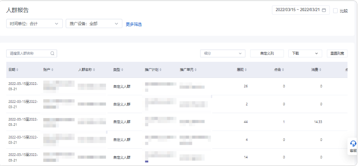
Task: Click the 点击 value 1
Action: click(x=284, y=122)
